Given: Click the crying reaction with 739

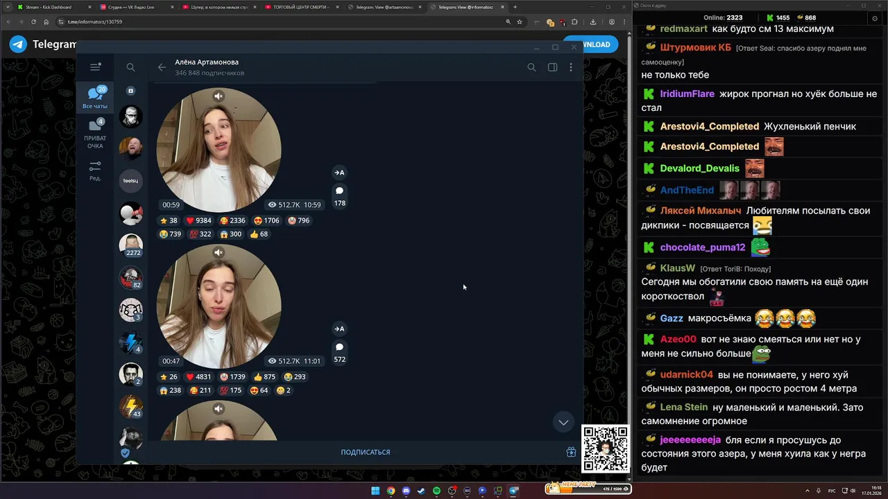Looking at the screenshot, I should click(171, 234).
